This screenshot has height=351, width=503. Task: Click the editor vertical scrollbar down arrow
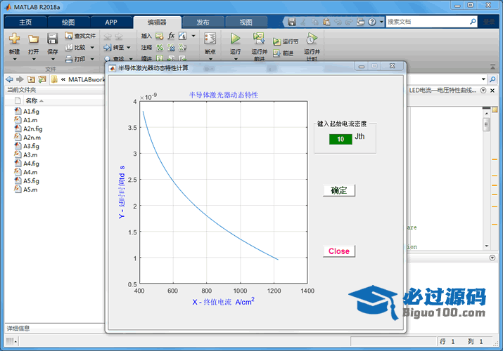487,246
